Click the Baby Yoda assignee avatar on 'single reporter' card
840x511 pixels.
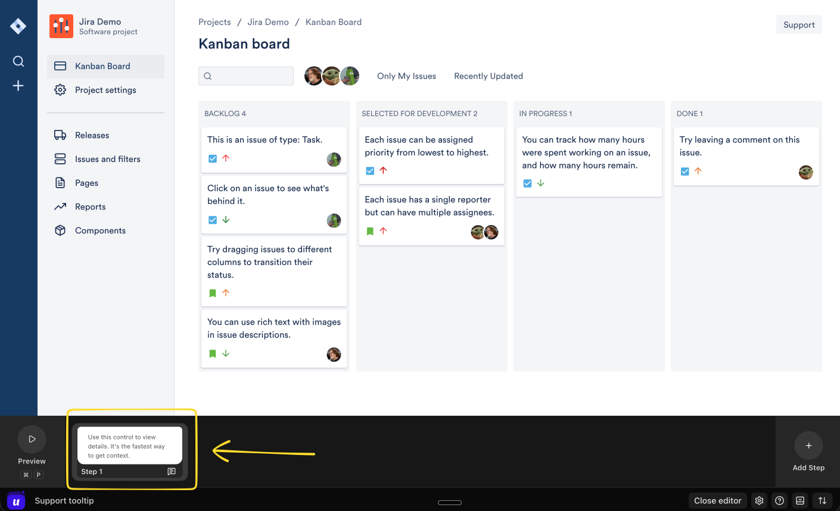pyautogui.click(x=477, y=232)
